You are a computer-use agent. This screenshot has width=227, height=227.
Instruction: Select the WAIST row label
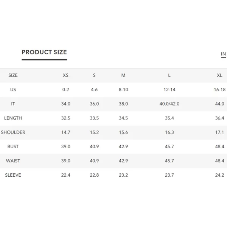[13, 161]
